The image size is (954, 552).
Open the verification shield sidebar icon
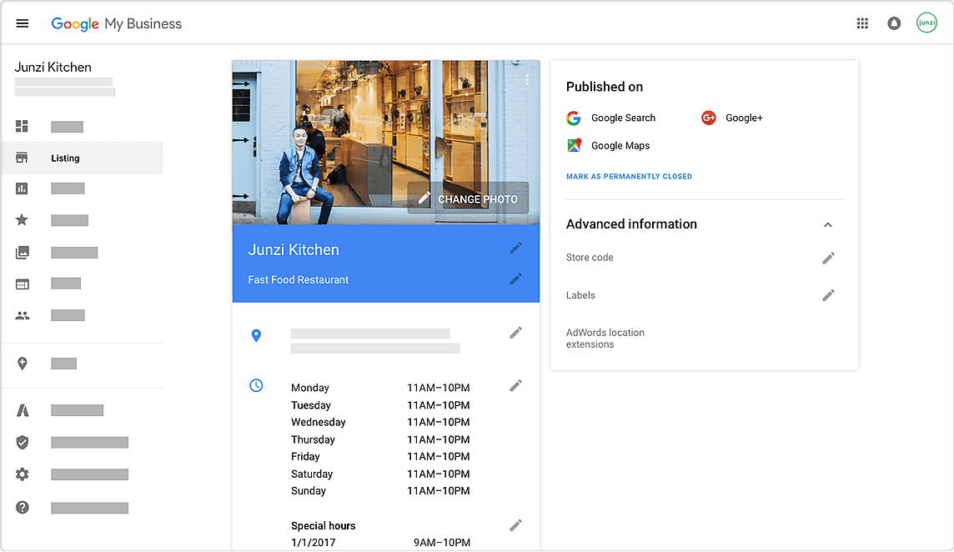click(23, 443)
